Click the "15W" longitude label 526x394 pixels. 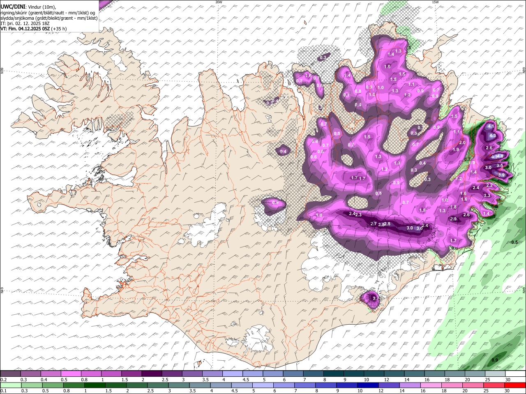pos(435,2)
